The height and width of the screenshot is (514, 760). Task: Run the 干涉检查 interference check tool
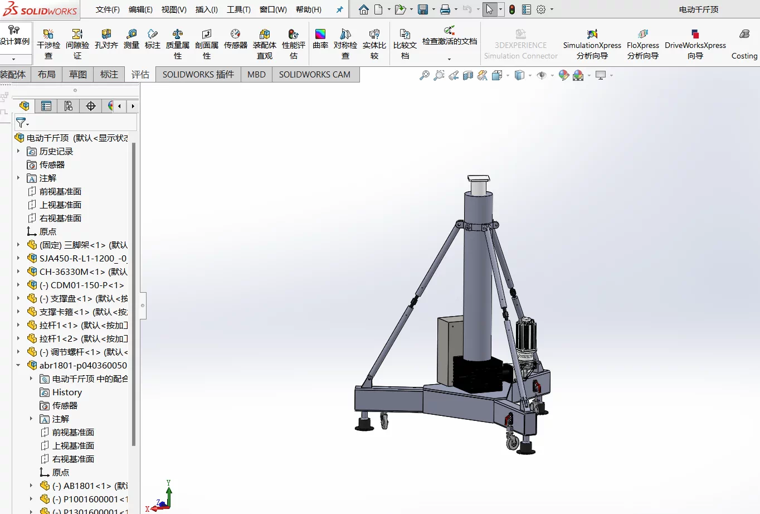(x=48, y=44)
